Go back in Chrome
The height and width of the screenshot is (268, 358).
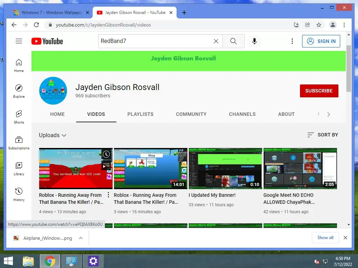point(14,25)
